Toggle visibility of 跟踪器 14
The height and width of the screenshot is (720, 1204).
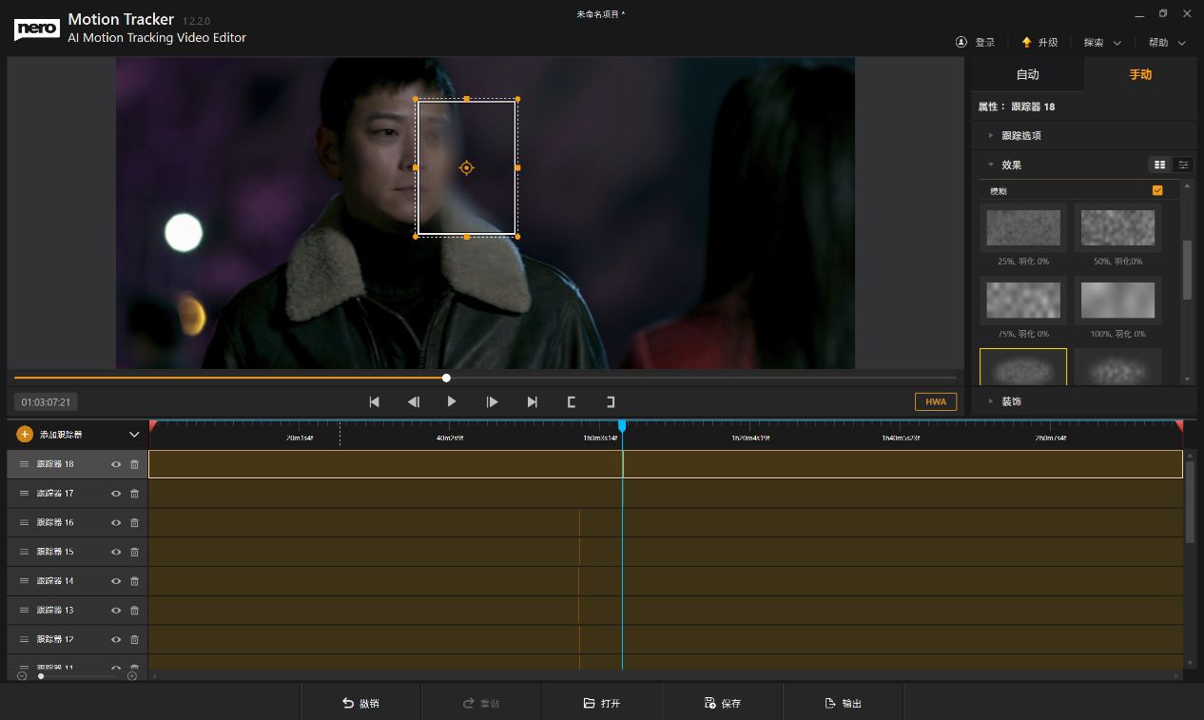pyautogui.click(x=116, y=581)
